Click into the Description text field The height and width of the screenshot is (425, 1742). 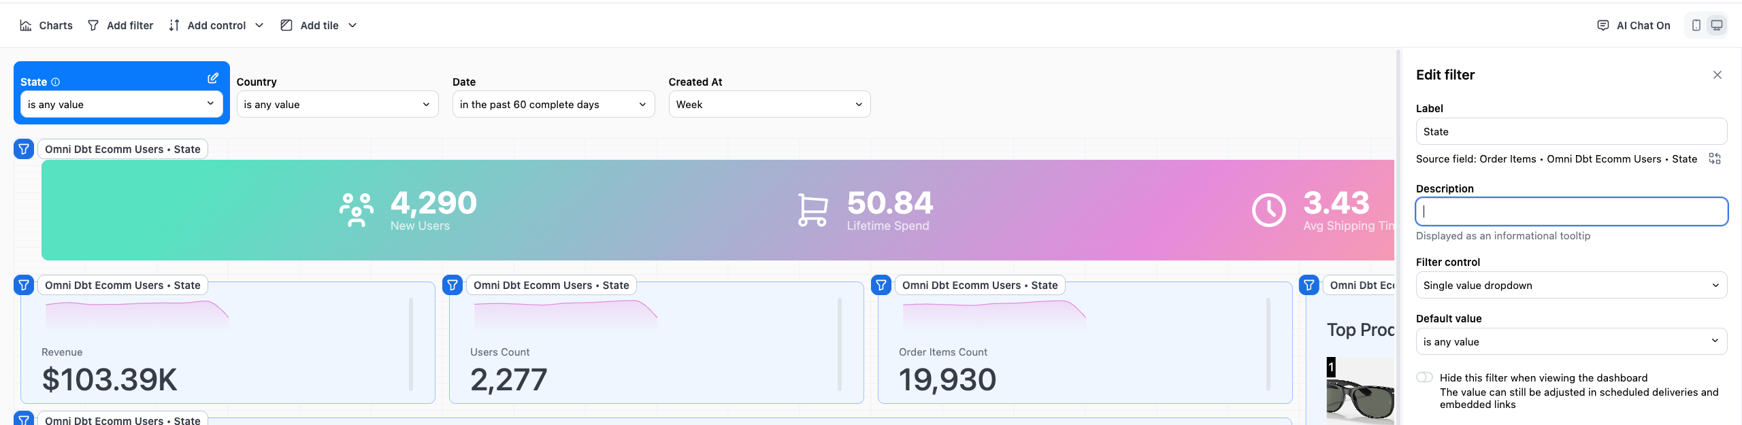(1571, 211)
